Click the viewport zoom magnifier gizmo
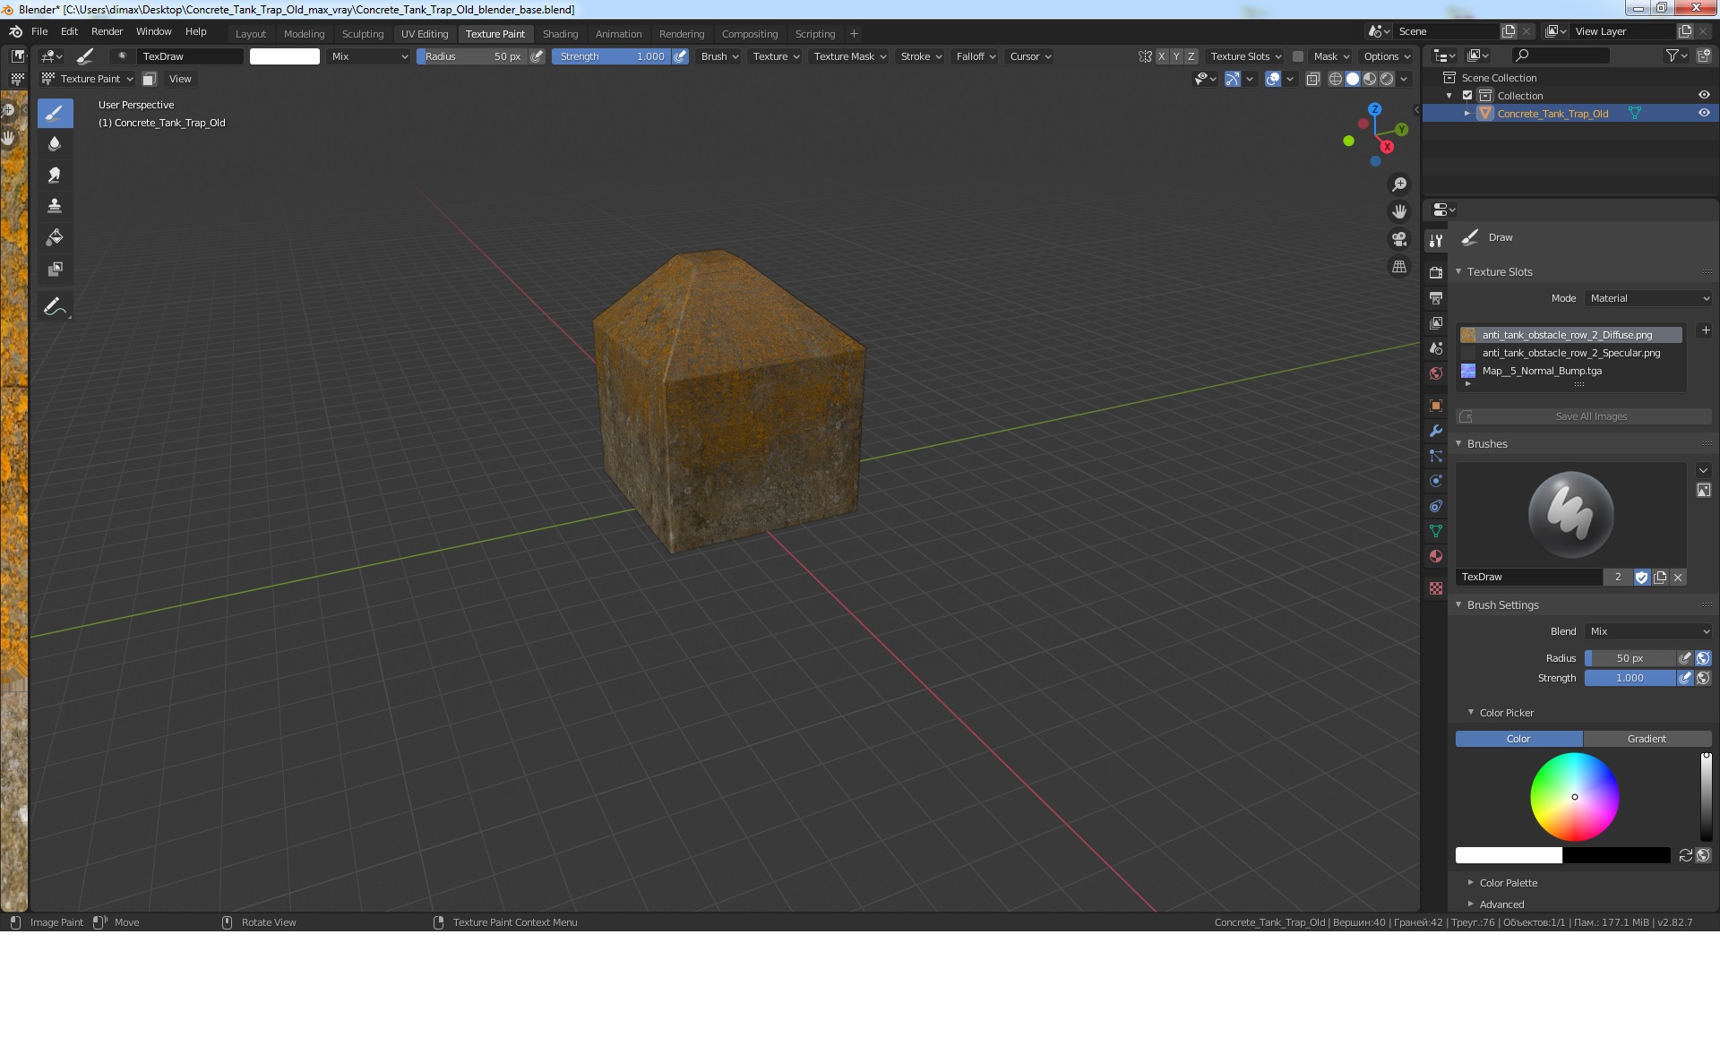The image size is (1720, 1037). pos(1398,184)
